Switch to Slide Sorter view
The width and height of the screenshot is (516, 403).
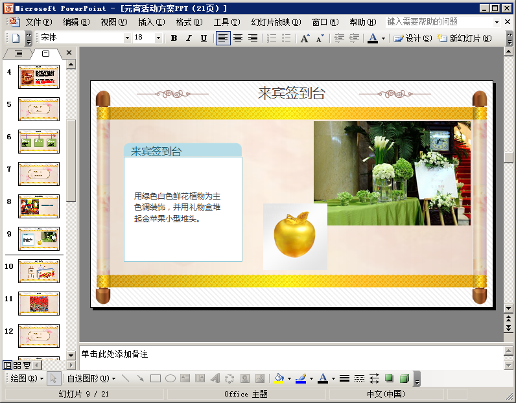(17, 365)
